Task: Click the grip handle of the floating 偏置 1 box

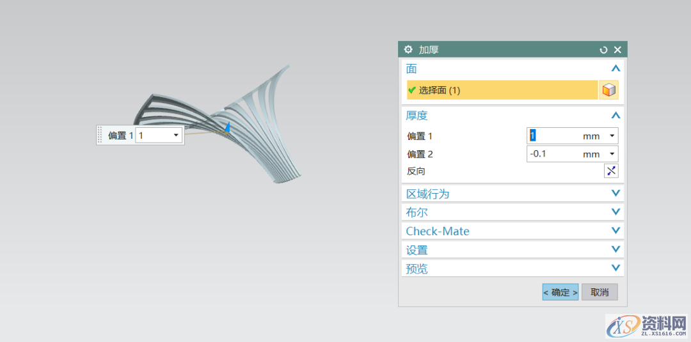Action: pos(100,135)
